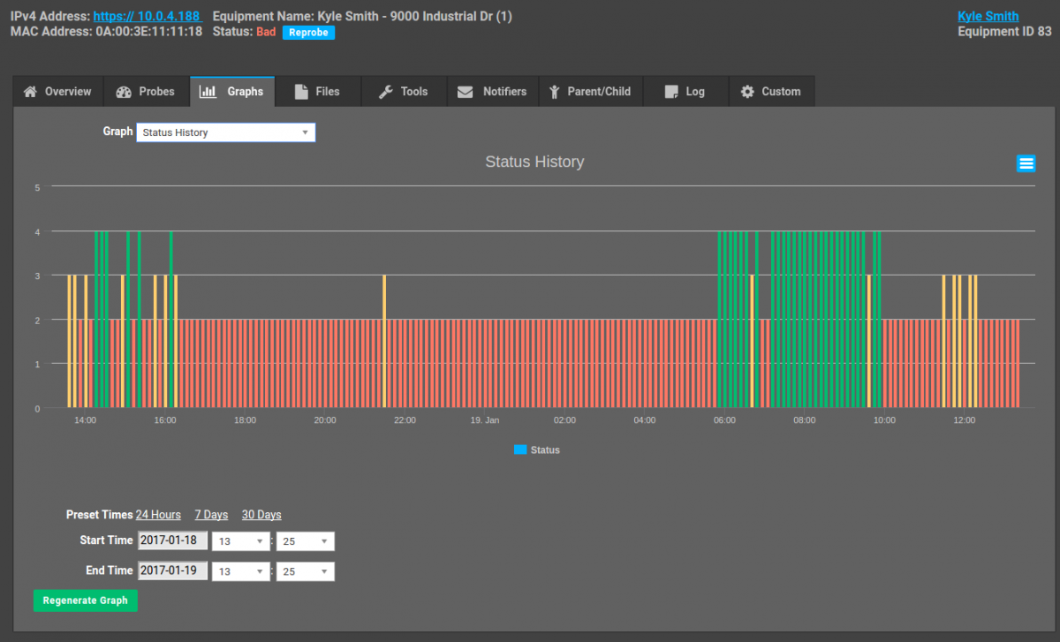Switch to the Notifiers tab
The width and height of the screenshot is (1060, 642).
492,91
